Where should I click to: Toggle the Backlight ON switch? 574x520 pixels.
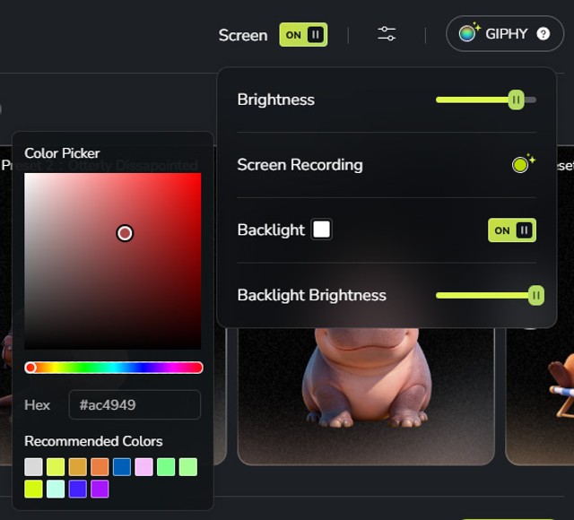tap(512, 230)
